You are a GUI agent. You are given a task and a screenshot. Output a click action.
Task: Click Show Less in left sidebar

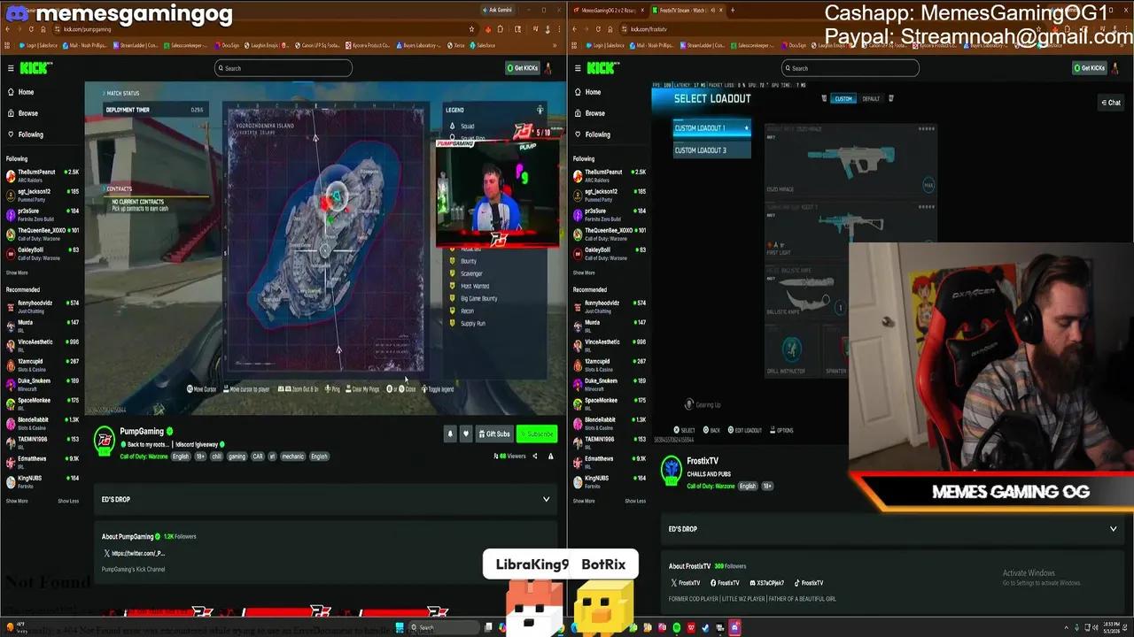tap(68, 501)
